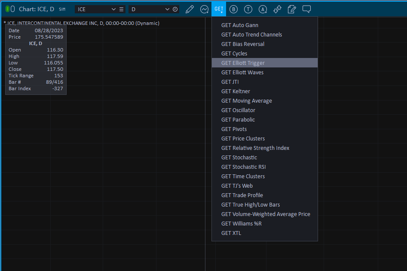The height and width of the screenshot is (271, 407).
Task: Open the symbol list icon beside ICE
Action: [121, 9]
